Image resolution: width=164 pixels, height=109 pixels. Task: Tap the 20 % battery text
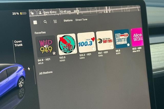pos(16,14)
